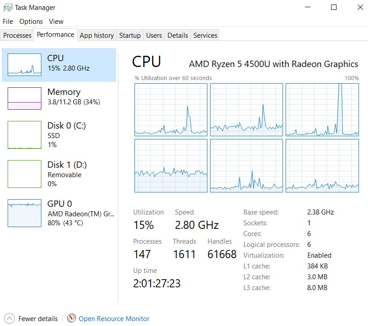The height and width of the screenshot is (326, 368).
Task: Open Resource Monitor link
Action: (x=114, y=319)
